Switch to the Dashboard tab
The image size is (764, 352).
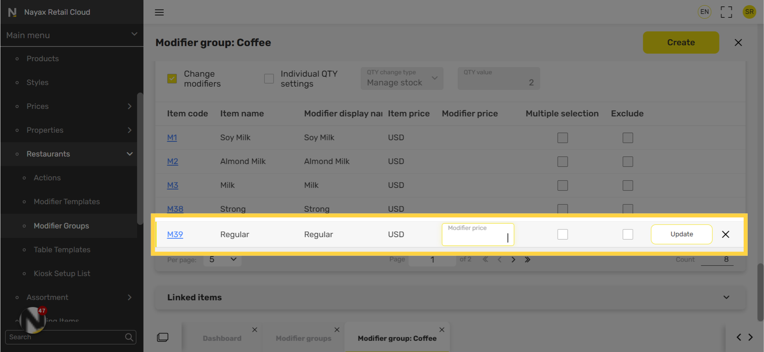[x=222, y=338]
